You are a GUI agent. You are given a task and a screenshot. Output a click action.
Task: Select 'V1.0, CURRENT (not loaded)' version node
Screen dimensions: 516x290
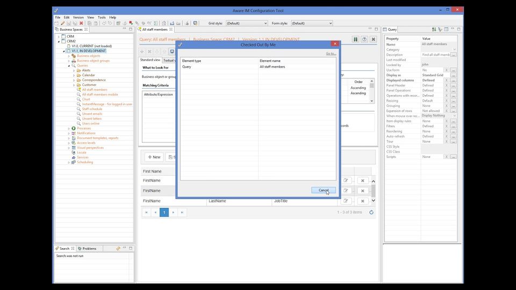point(92,46)
